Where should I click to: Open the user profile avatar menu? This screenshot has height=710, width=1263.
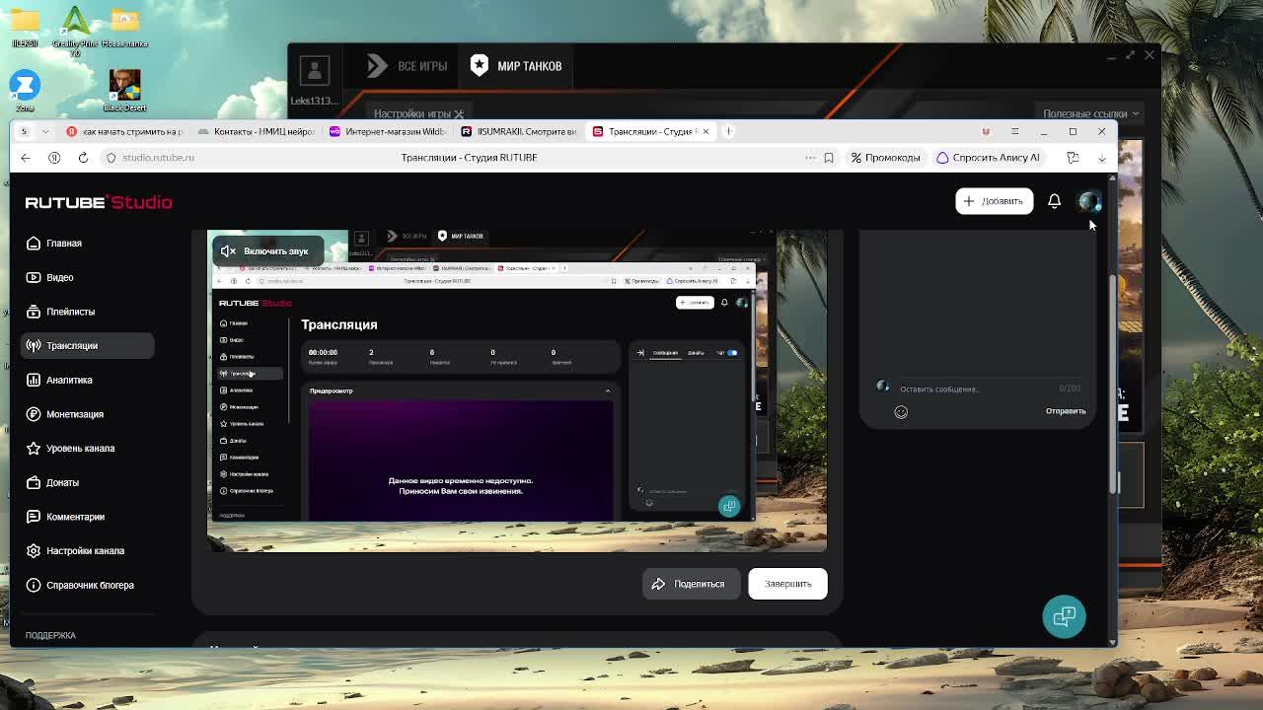(x=1088, y=201)
